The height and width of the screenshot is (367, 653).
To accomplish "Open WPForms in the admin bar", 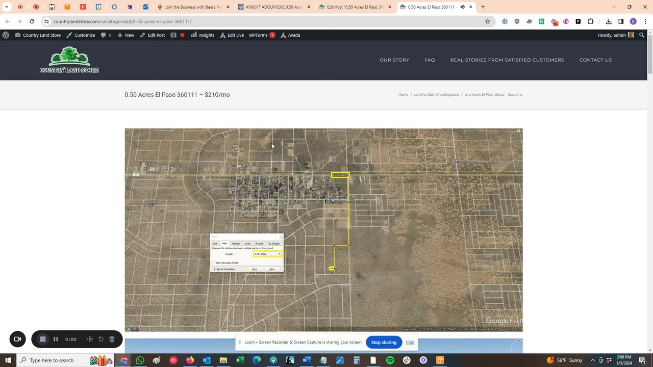I will [x=262, y=35].
